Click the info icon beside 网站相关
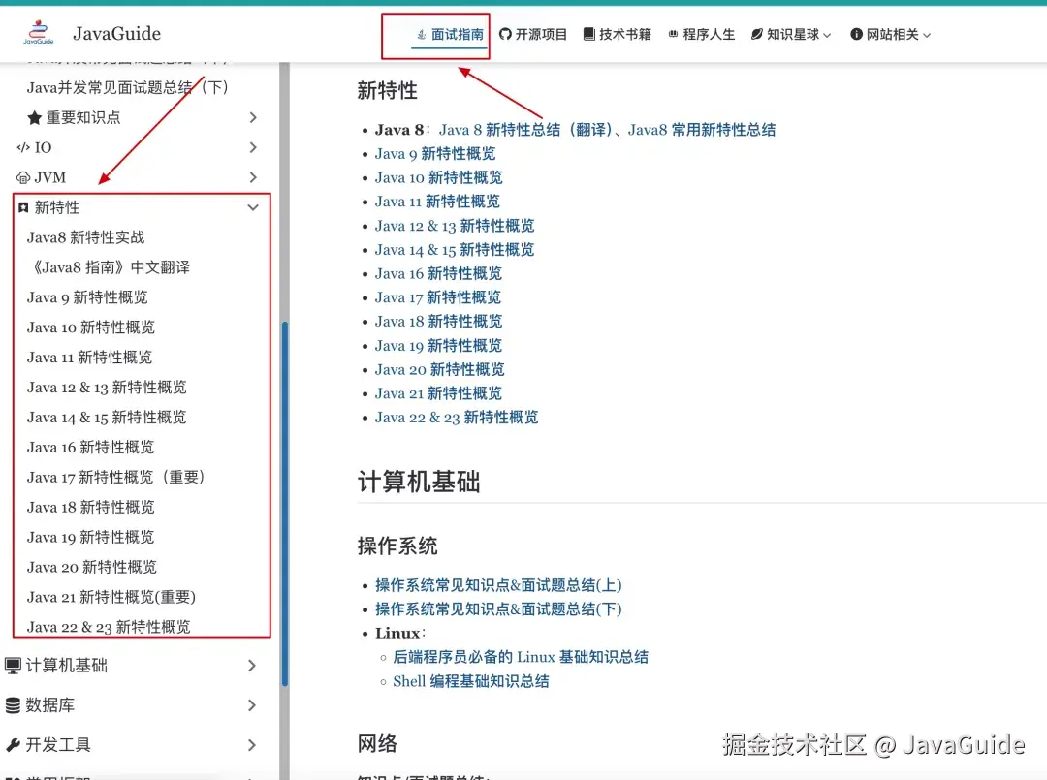This screenshot has height=780, width=1047. [x=856, y=34]
